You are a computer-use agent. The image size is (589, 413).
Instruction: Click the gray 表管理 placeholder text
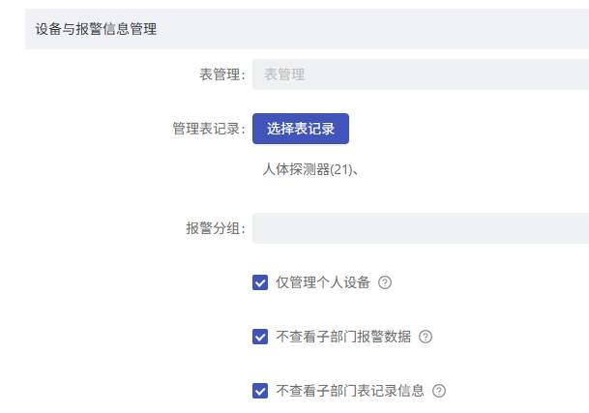[x=284, y=74]
